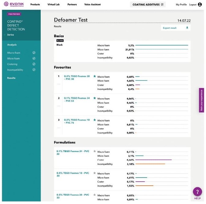Click the Basics section heading
Viewport: 206px width, 204px height.
tap(59, 36)
